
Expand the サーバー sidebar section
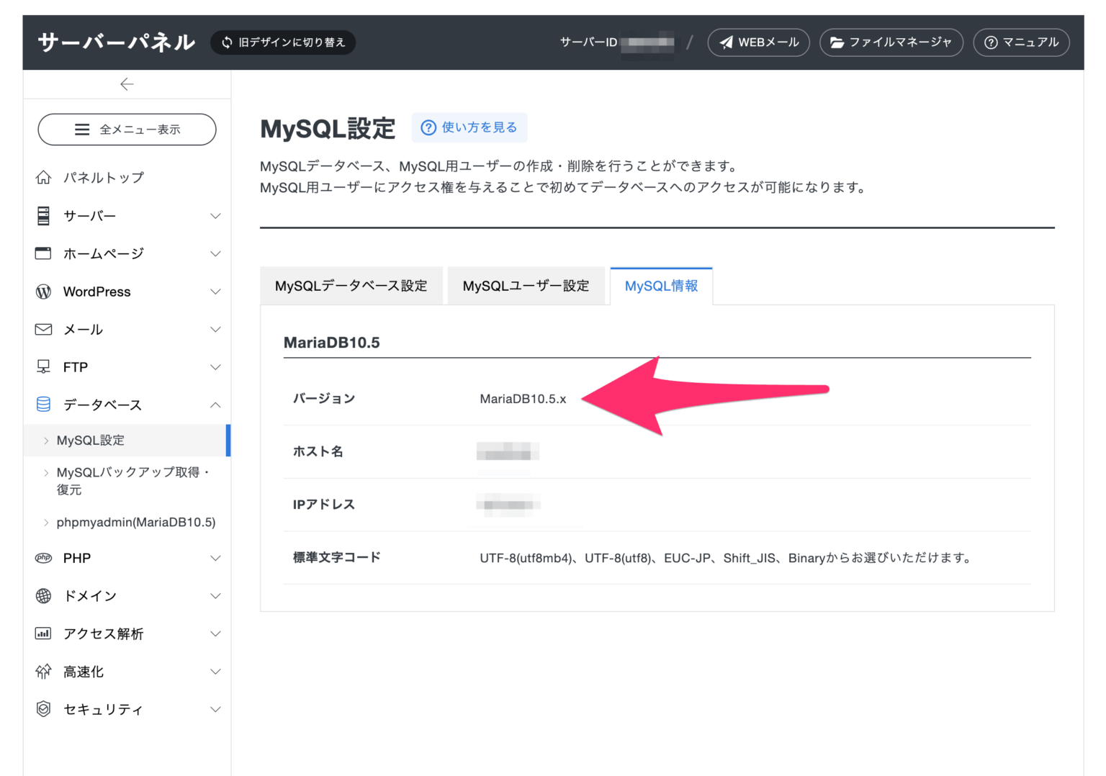point(215,215)
